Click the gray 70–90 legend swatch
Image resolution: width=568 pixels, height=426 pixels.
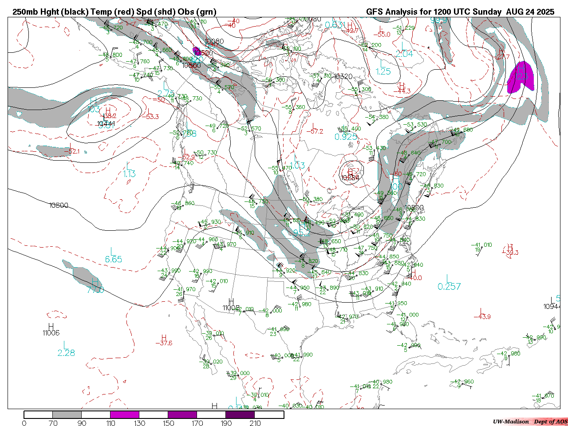(67, 414)
